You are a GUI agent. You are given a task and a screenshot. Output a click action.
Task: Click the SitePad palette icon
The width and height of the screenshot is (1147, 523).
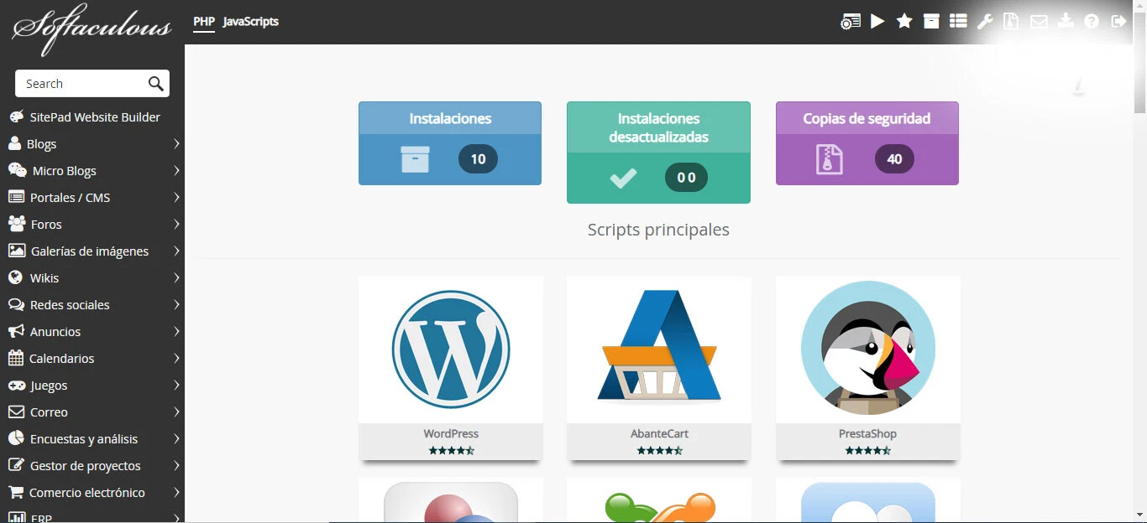pos(16,117)
